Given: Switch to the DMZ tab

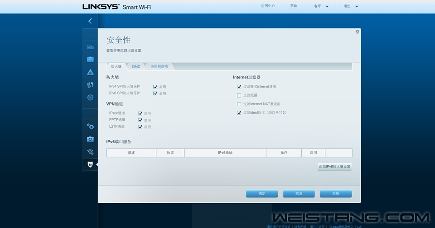Looking at the screenshot, I should coord(136,66).
